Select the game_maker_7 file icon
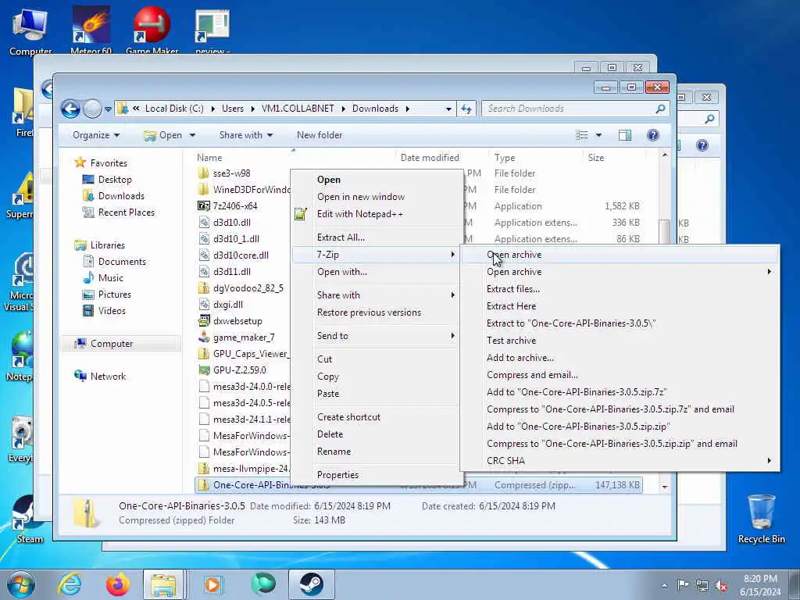 tap(204, 337)
